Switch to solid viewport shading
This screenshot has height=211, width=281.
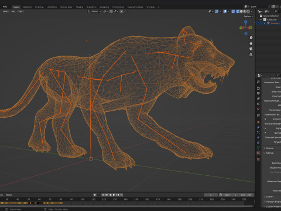[x=241, y=11]
